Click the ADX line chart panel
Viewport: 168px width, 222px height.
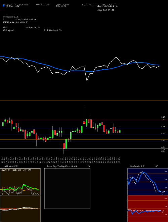pyautogui.click(x=20, y=182)
